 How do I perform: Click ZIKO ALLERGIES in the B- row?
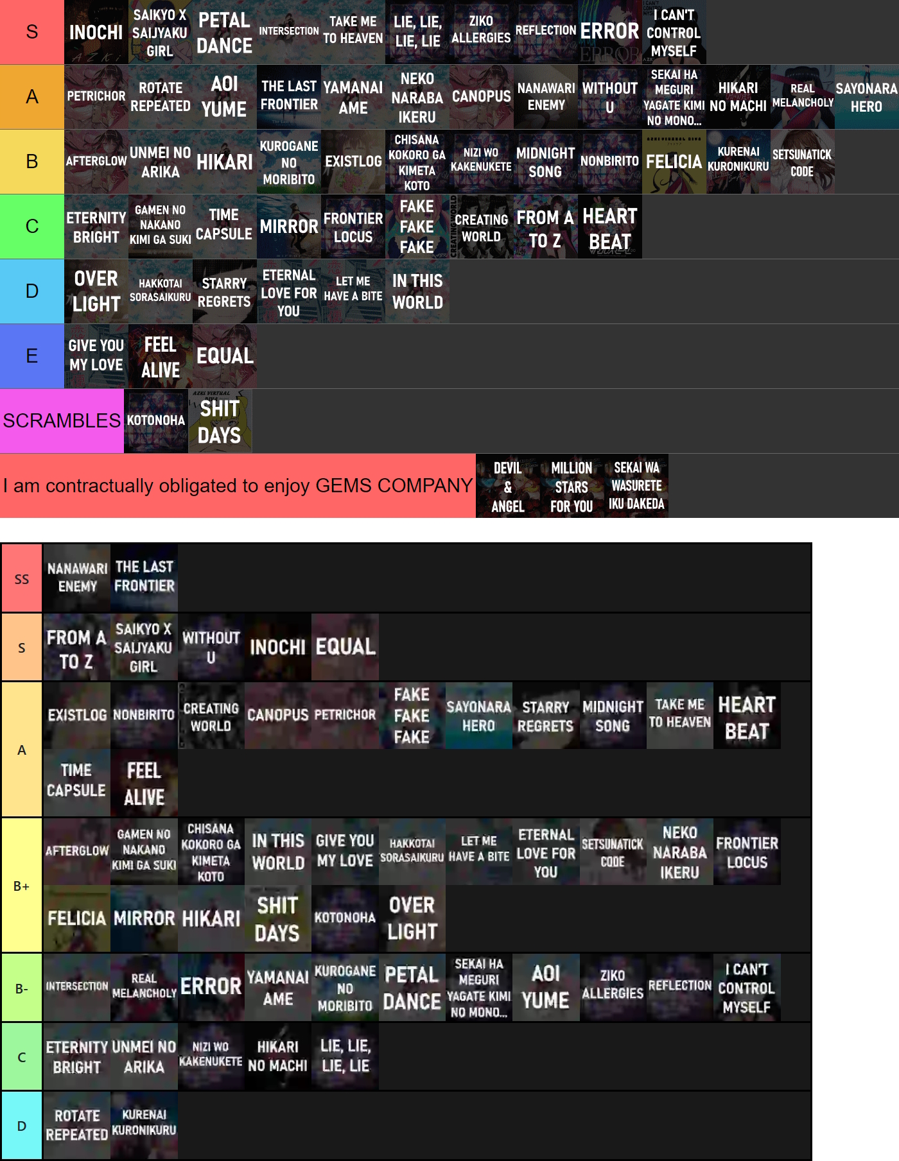coord(613,988)
